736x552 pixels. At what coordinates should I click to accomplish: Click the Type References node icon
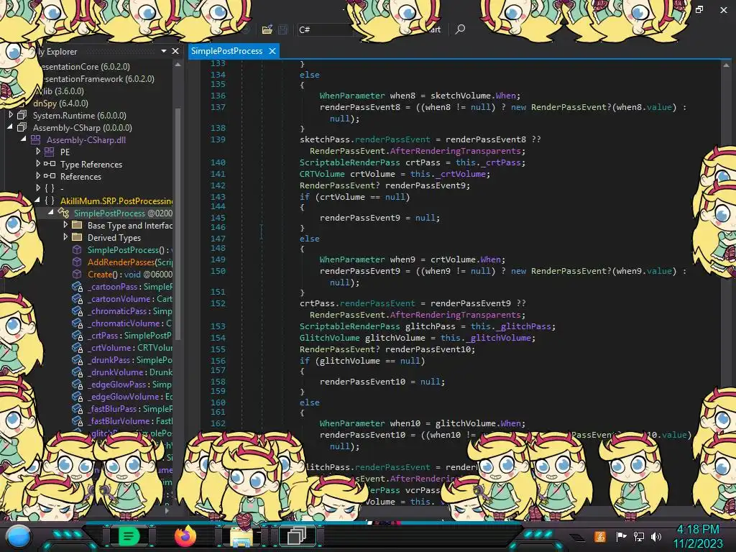pyautogui.click(x=50, y=164)
